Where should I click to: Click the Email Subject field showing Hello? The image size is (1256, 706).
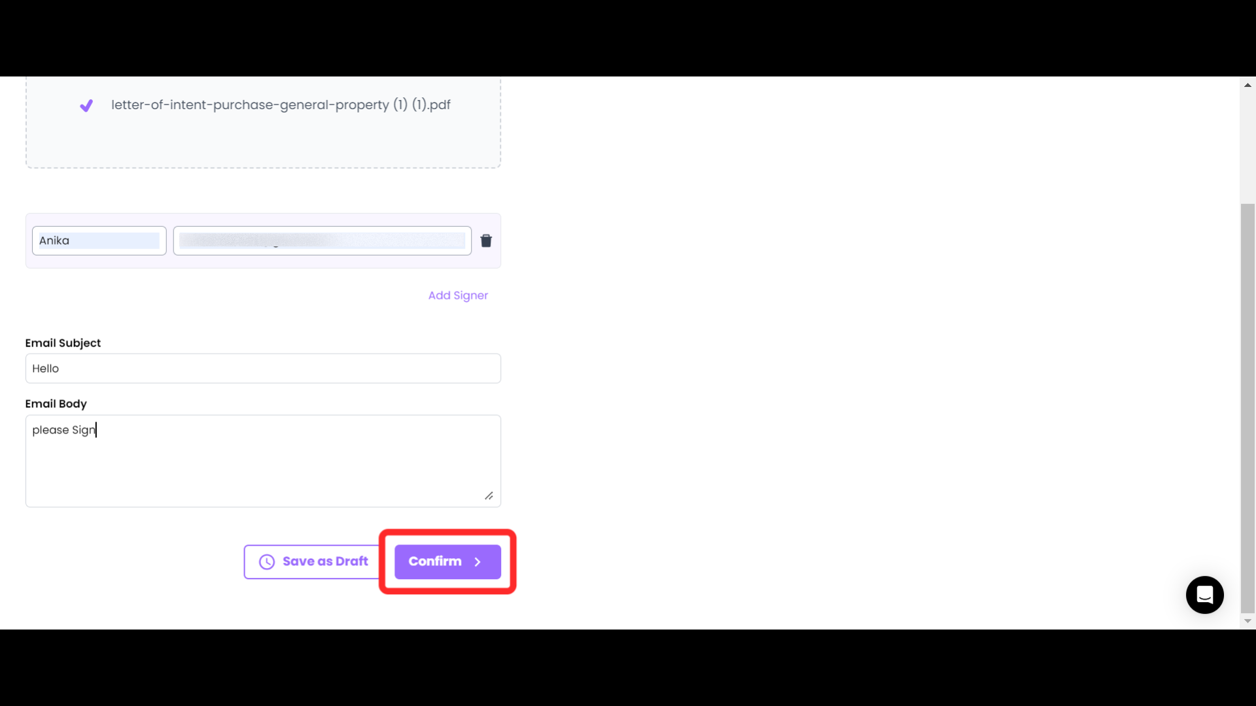click(263, 368)
